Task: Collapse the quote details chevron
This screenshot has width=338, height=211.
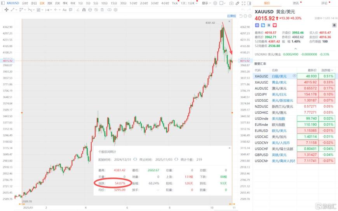Action: pyautogui.click(x=295, y=49)
